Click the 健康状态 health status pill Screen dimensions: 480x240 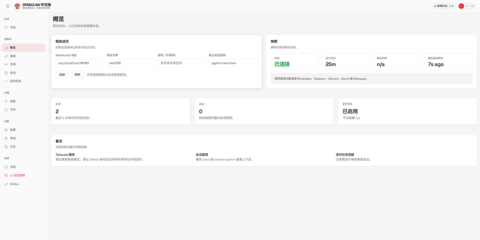pos(444,6)
